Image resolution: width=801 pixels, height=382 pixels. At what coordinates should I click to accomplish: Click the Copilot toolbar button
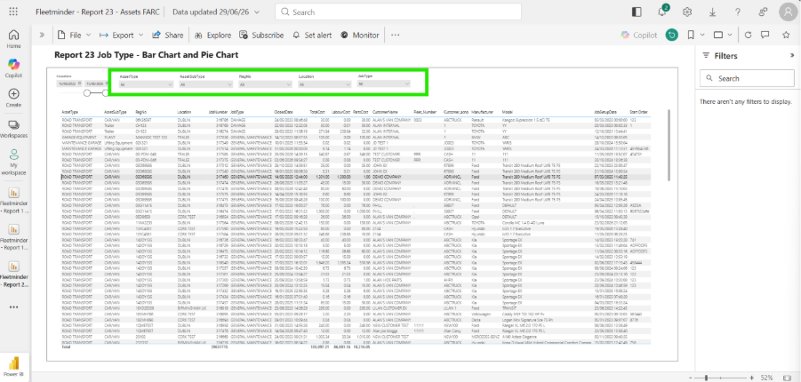click(x=639, y=36)
